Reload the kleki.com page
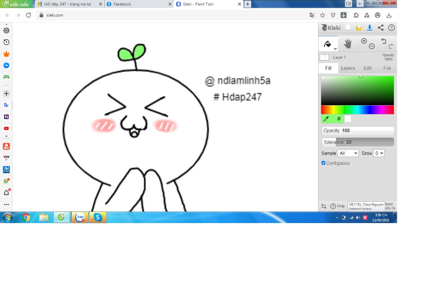The width and height of the screenshot is (436, 298). pos(29,15)
